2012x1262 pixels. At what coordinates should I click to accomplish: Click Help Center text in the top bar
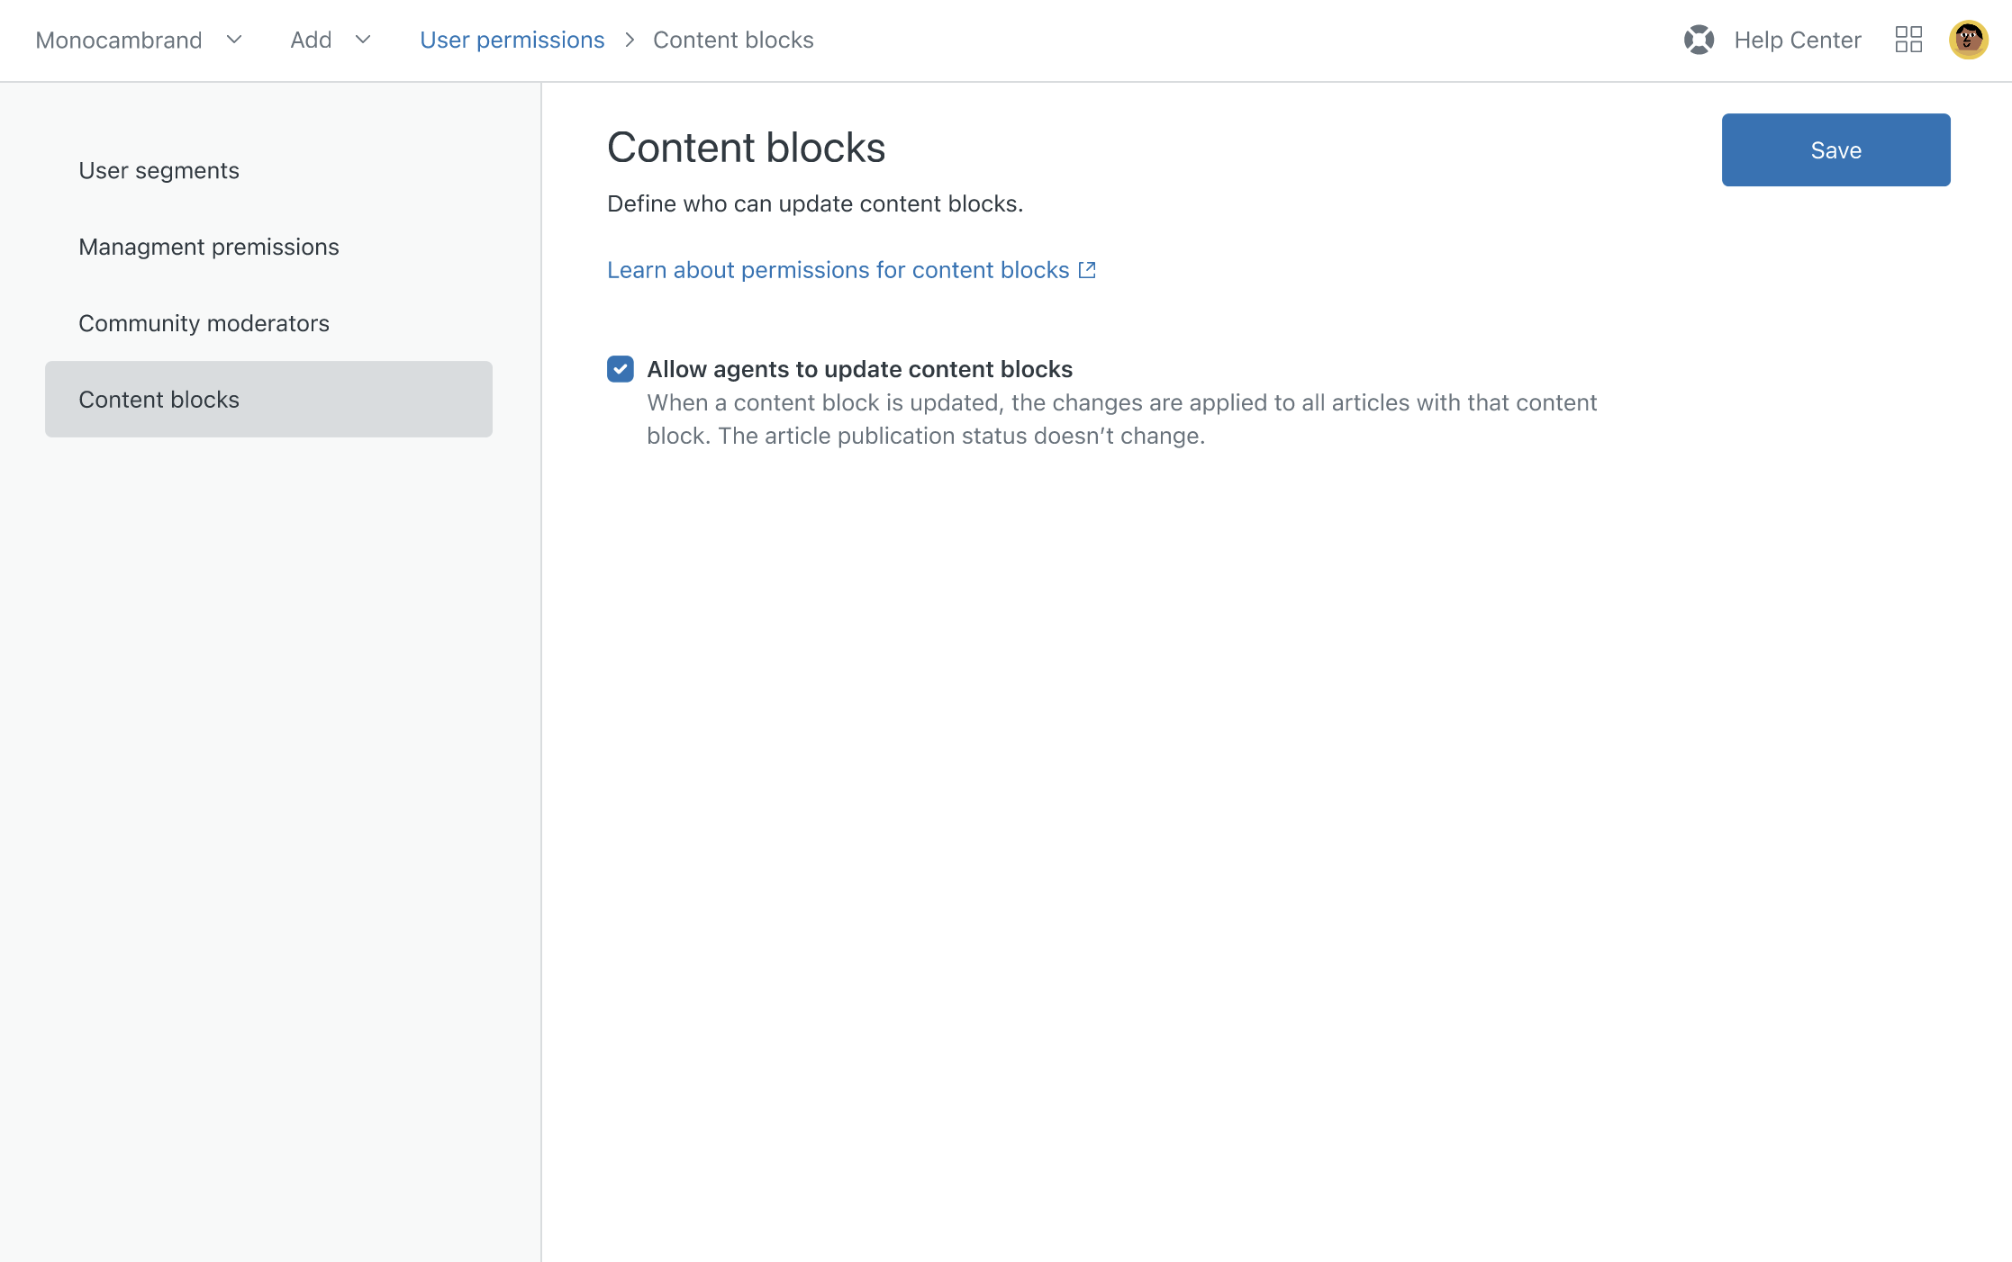click(1798, 40)
